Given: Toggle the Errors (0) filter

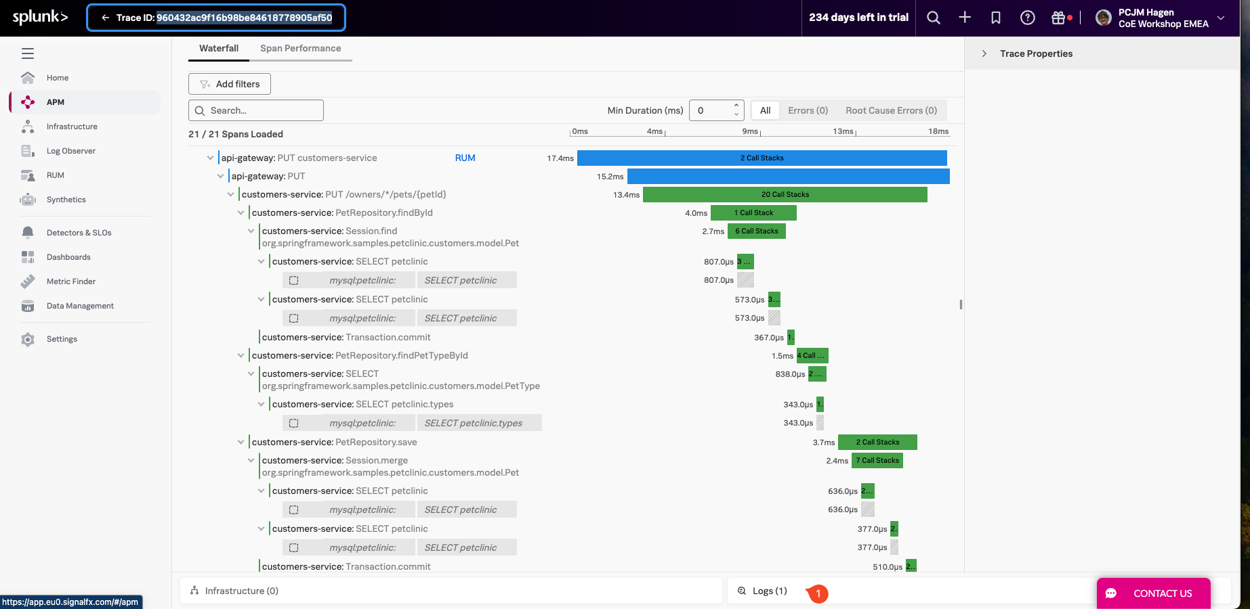Looking at the screenshot, I should (808, 110).
